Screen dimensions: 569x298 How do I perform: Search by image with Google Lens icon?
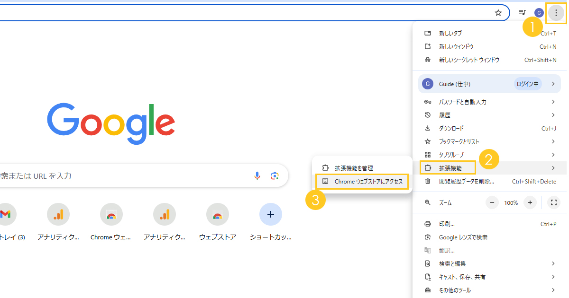coord(275,176)
